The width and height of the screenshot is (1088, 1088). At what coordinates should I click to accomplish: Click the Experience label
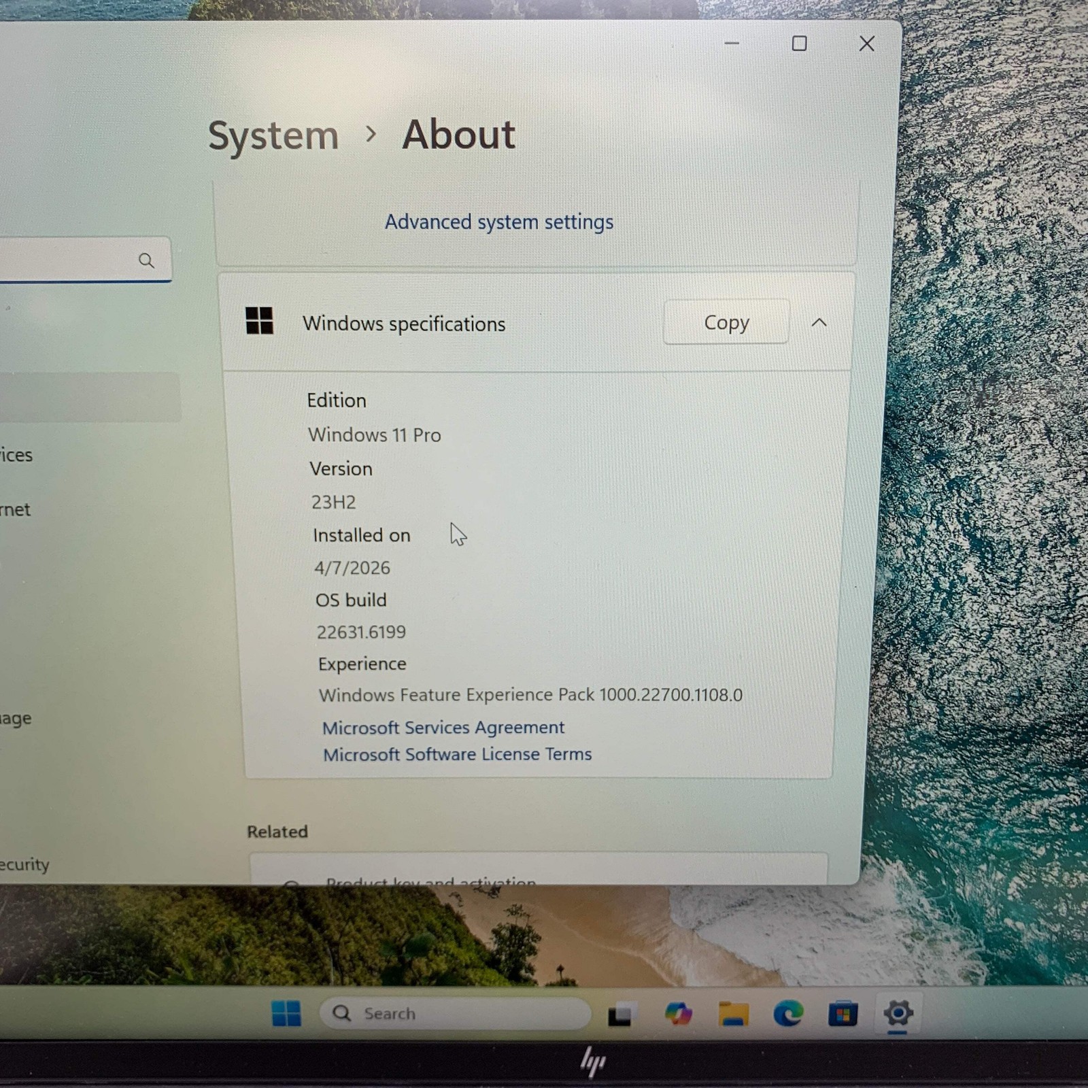click(x=362, y=664)
